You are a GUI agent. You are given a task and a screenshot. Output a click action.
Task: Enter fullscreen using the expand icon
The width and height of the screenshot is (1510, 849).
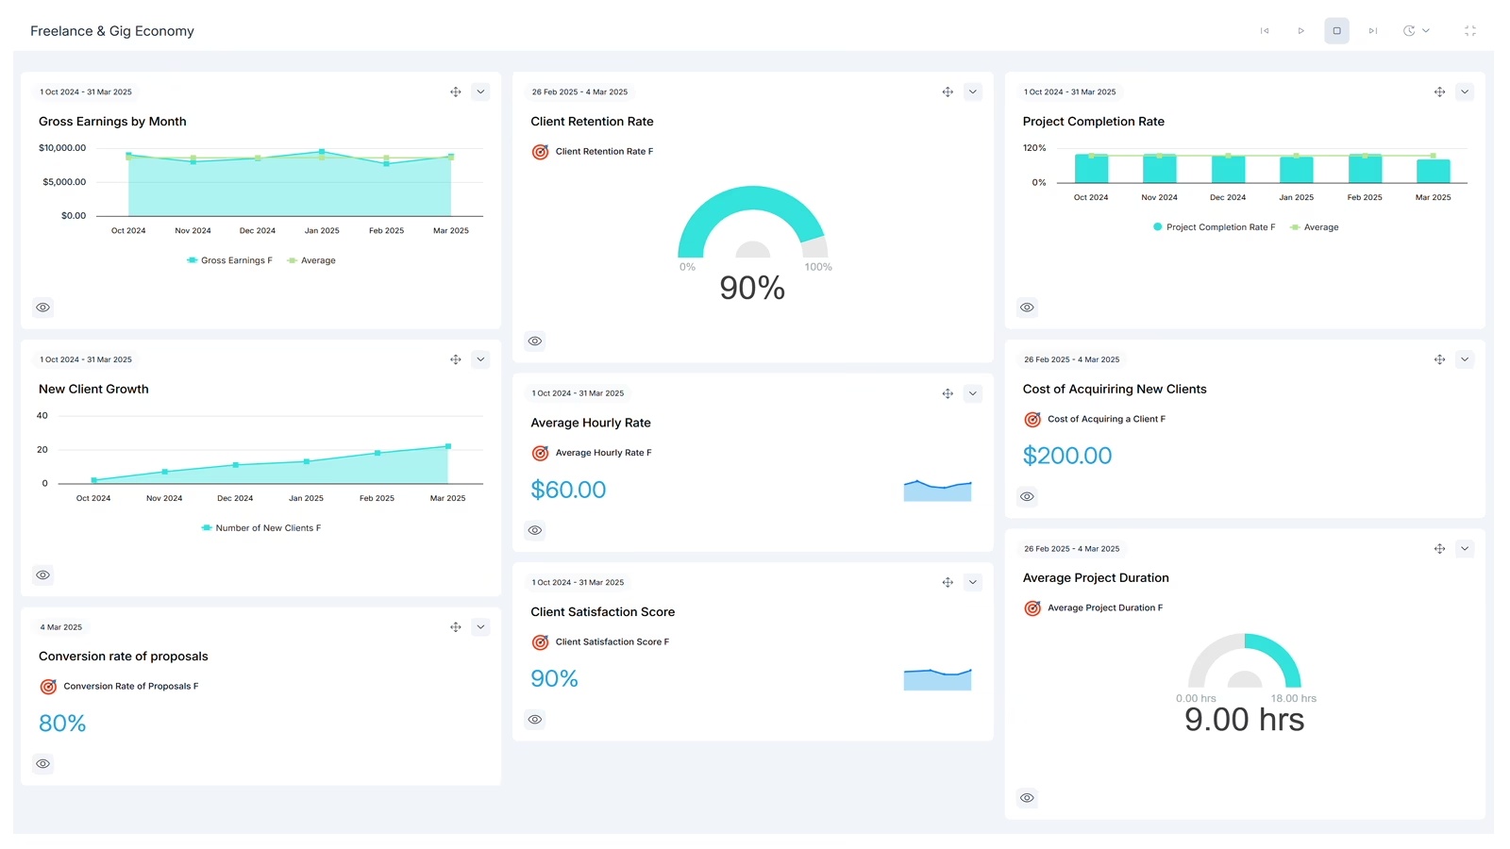coord(1470,30)
